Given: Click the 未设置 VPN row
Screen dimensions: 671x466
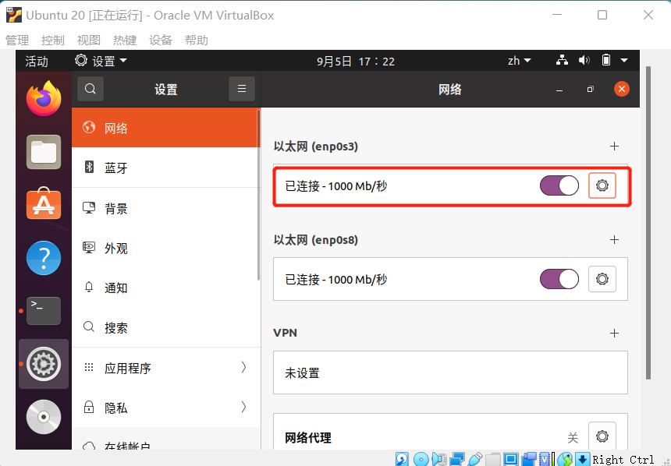Looking at the screenshot, I should tap(450, 372).
